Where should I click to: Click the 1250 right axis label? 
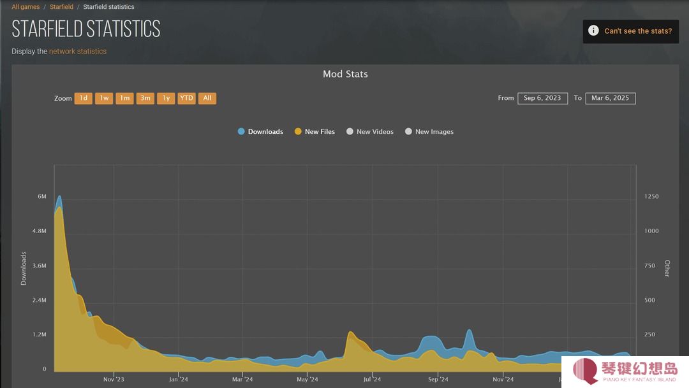[651, 197]
